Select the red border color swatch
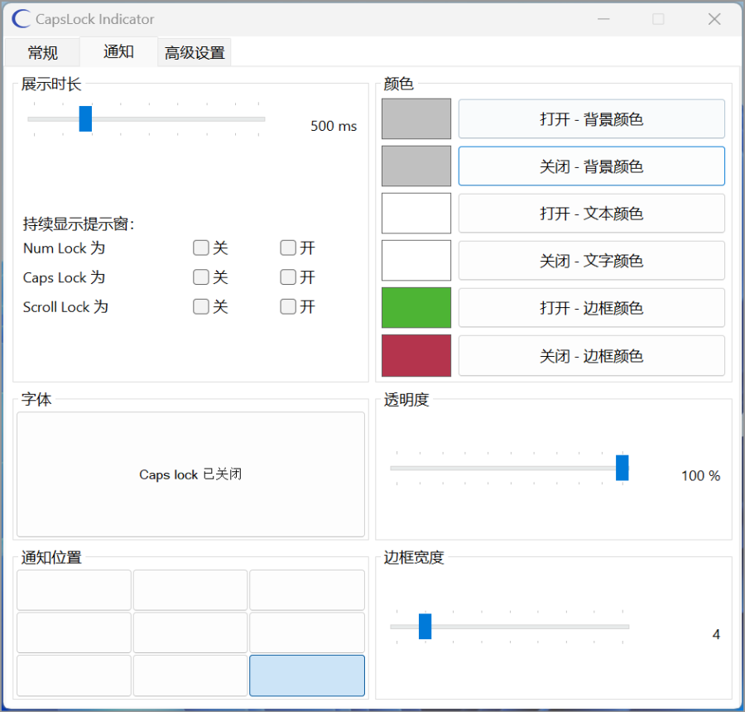Image resolution: width=745 pixels, height=712 pixels. coord(416,356)
